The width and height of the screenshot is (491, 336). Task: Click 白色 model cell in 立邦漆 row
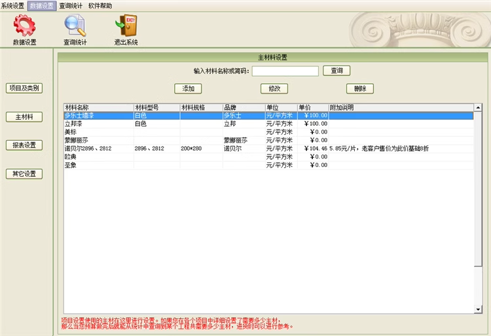[157, 124]
